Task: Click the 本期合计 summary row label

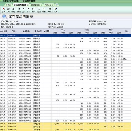Action: pos(37,124)
